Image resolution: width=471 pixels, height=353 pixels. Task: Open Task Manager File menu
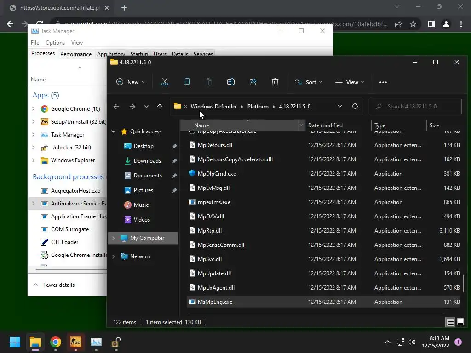(x=35, y=43)
